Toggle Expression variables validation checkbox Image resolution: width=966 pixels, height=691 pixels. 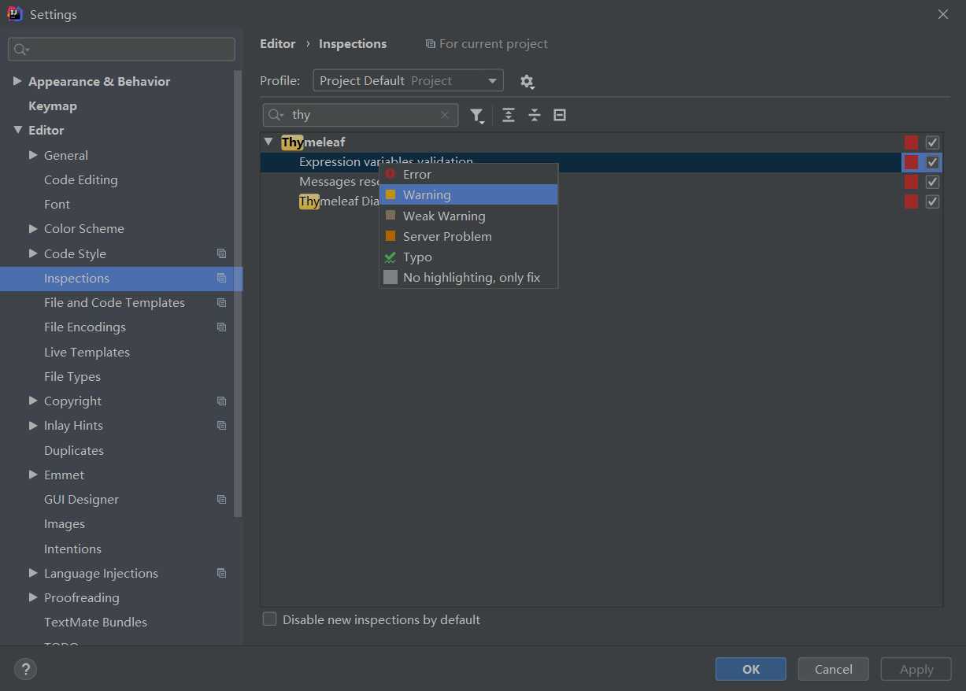(932, 162)
